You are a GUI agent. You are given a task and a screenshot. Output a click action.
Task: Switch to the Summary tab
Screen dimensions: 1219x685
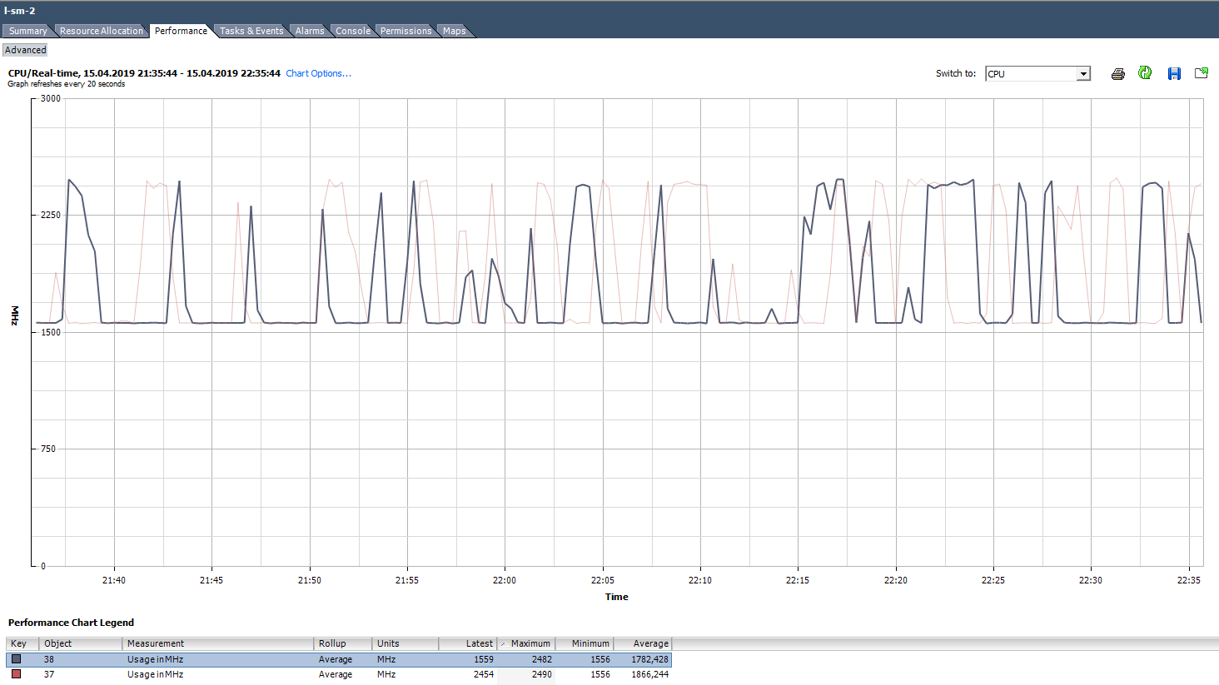(x=27, y=31)
